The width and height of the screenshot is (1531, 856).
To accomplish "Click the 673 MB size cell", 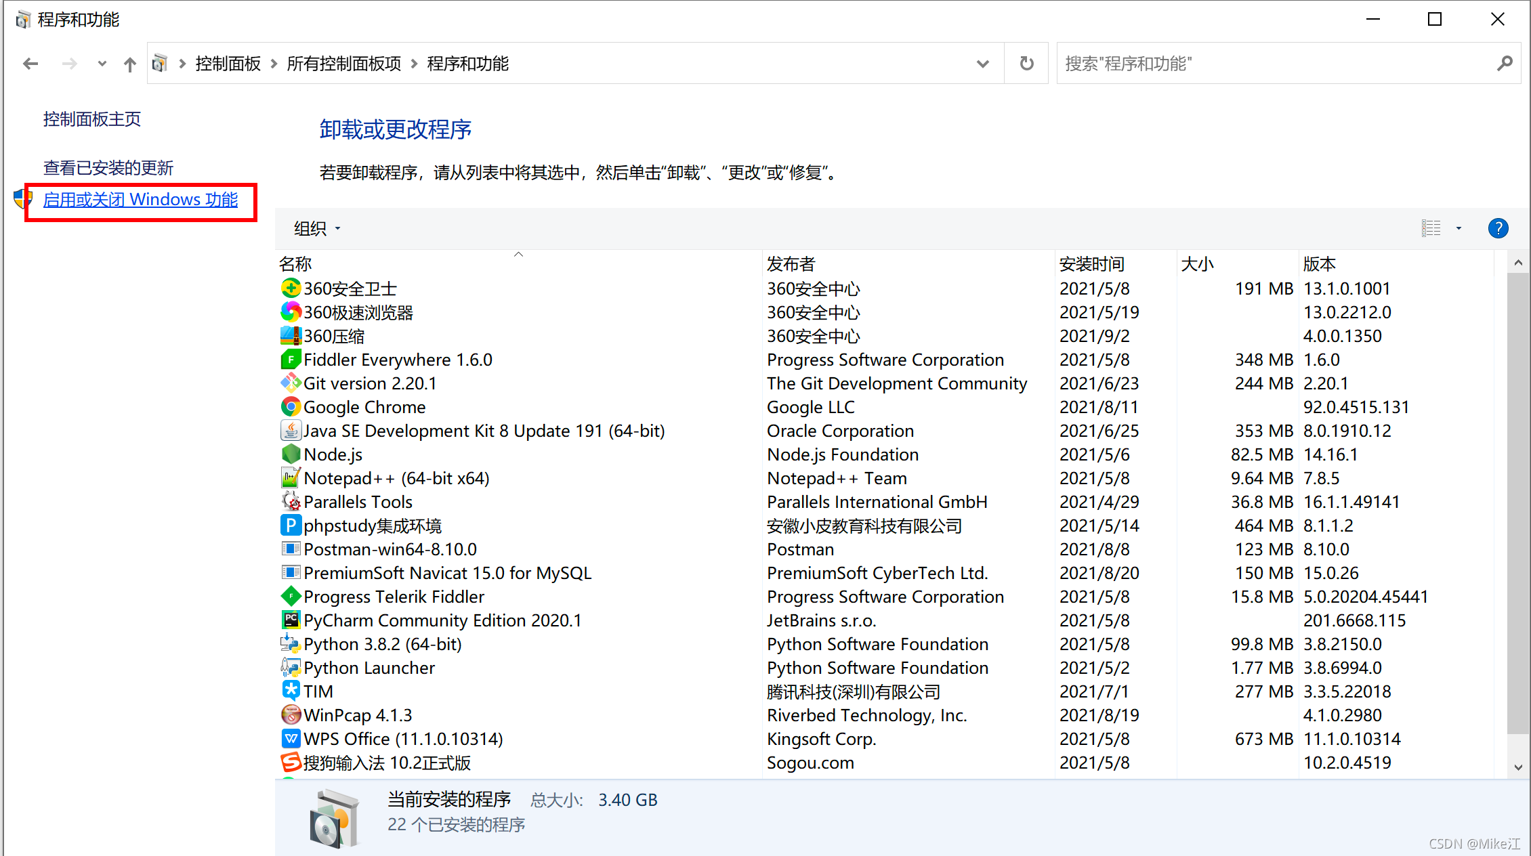I will pyautogui.click(x=1264, y=739).
